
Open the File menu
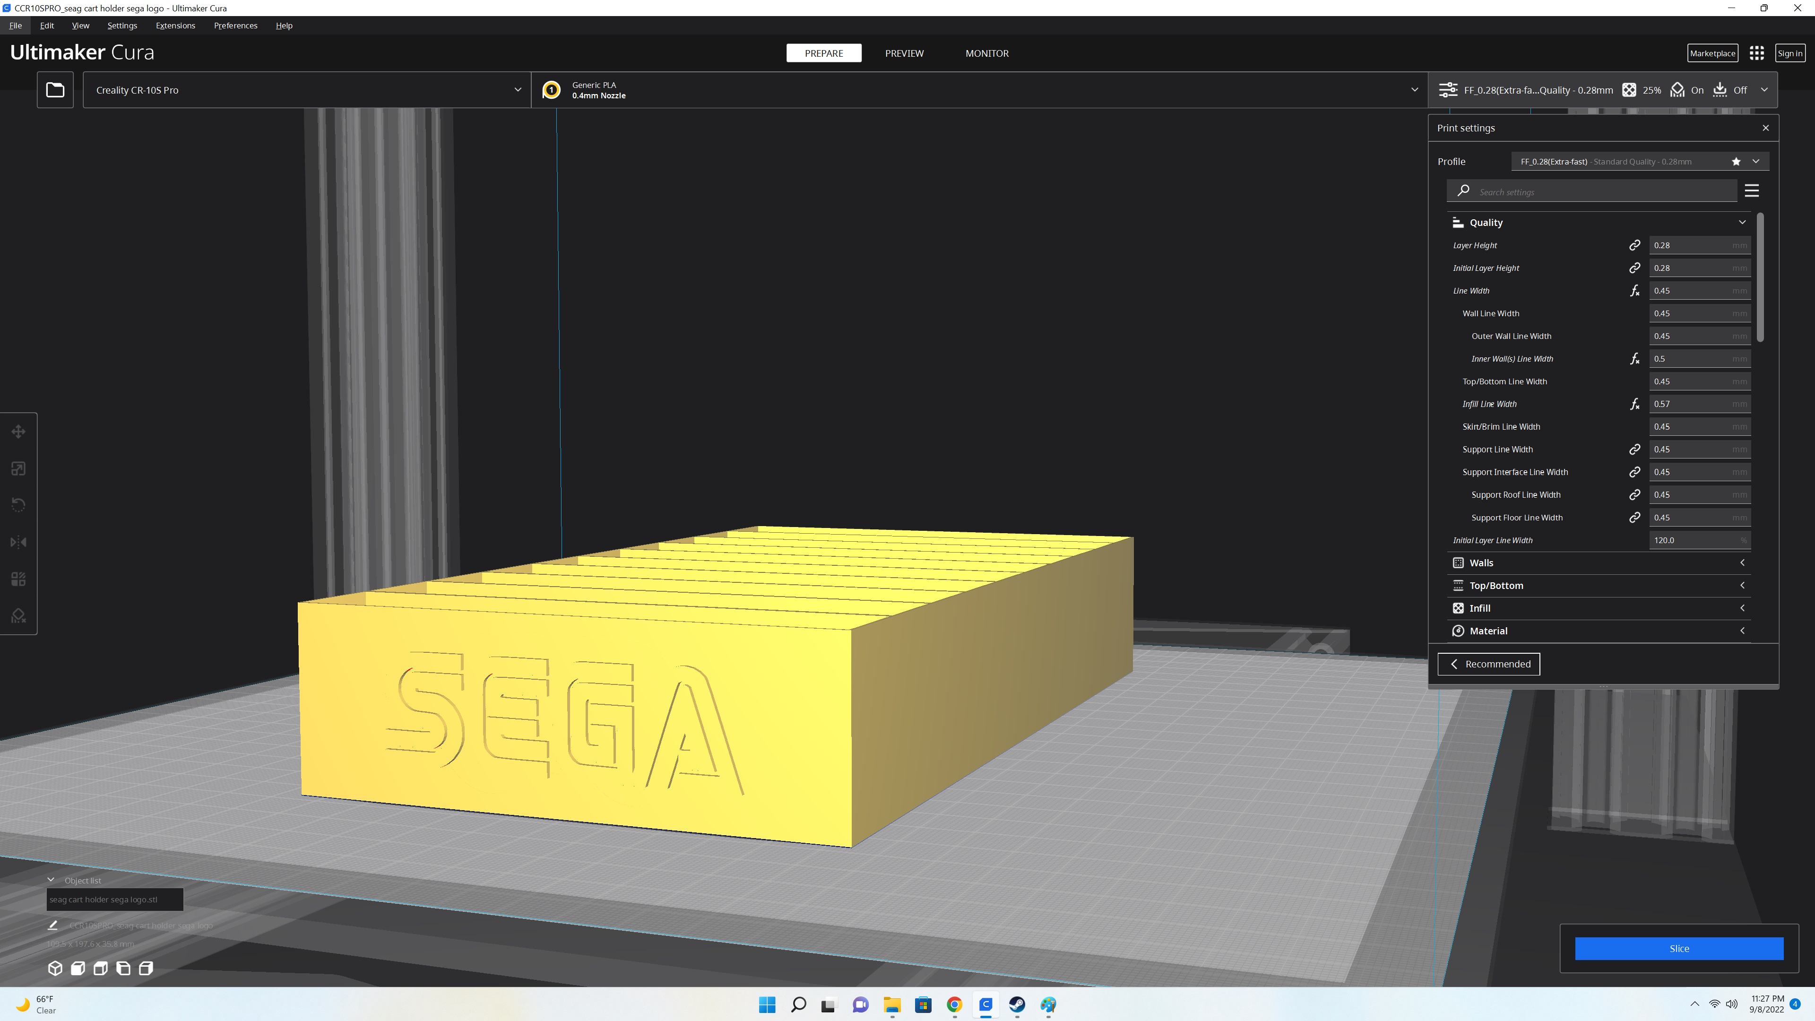16,26
